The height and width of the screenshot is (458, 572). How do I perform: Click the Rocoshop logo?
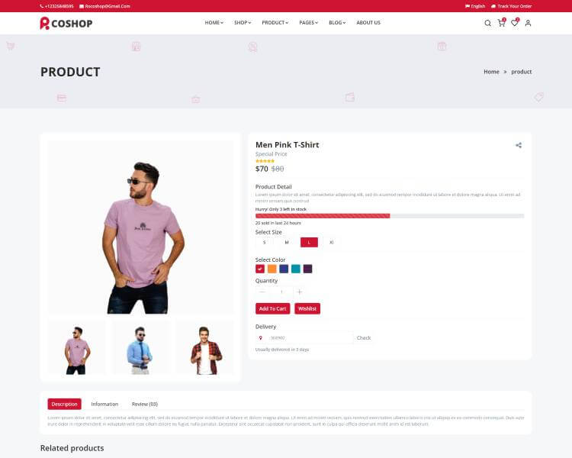[66, 24]
